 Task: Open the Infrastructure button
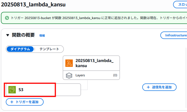pyautogui.click(x=174, y=35)
